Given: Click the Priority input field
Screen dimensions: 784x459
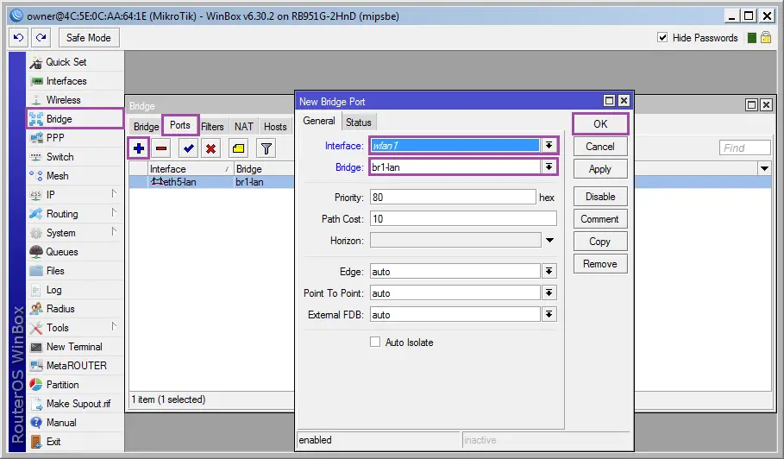Looking at the screenshot, I should point(453,197).
